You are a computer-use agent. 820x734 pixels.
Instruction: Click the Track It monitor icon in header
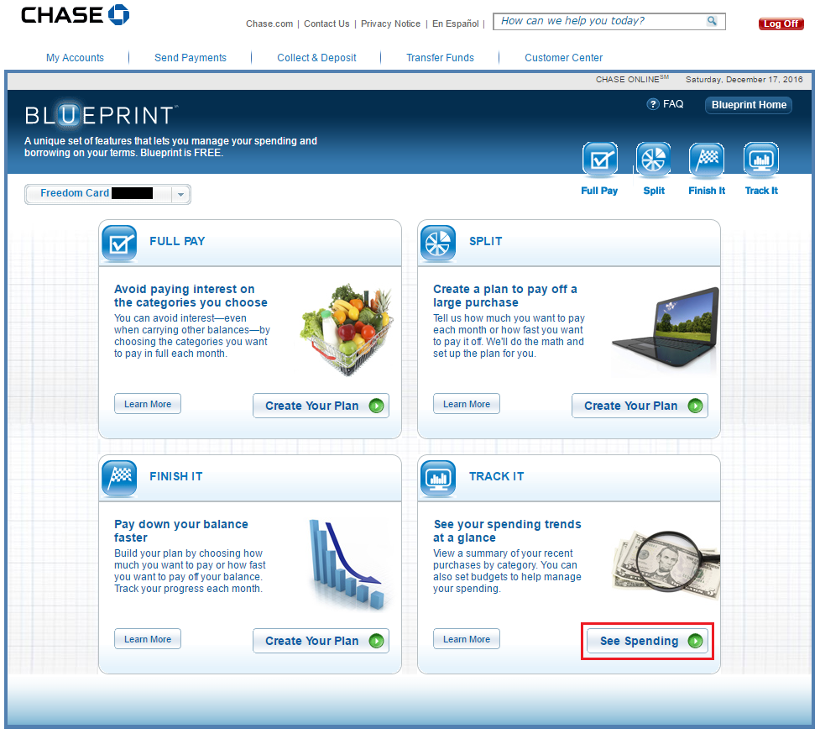click(x=760, y=160)
